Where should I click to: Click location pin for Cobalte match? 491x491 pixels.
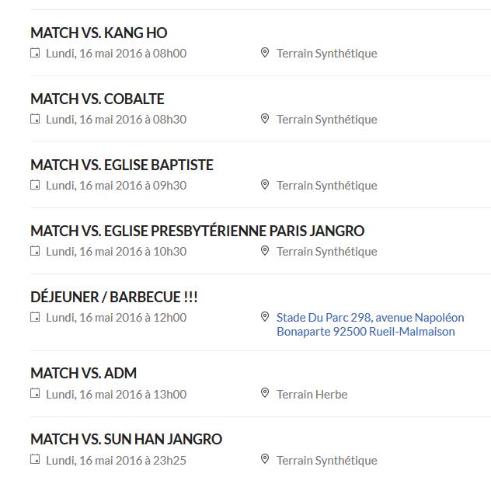pos(265,119)
